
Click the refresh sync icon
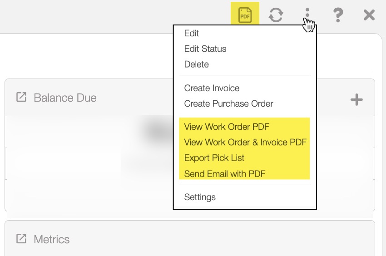[276, 15]
